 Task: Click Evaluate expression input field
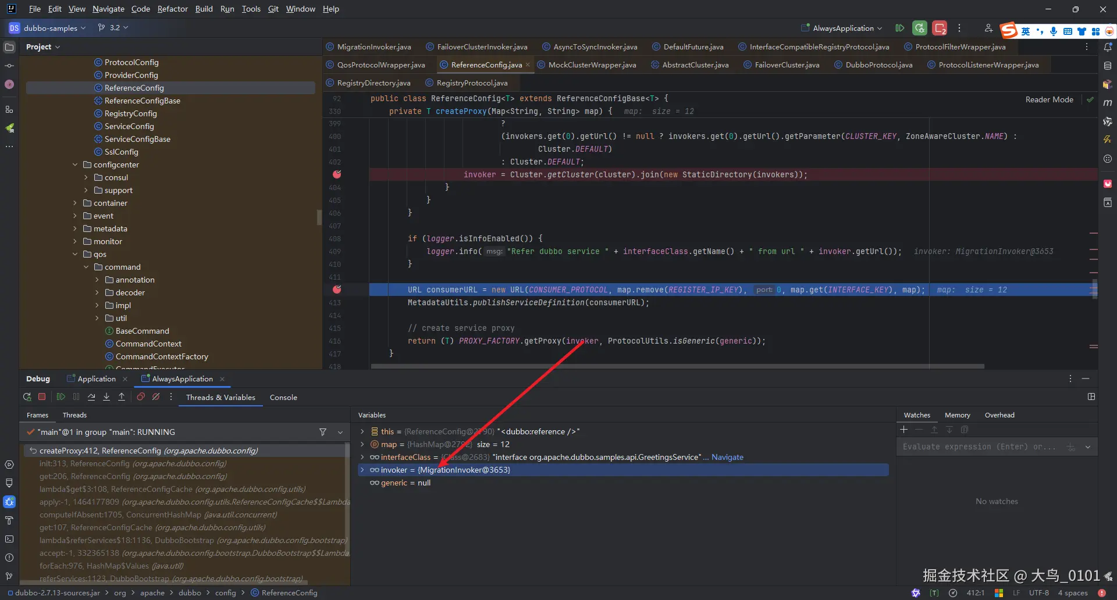(980, 447)
